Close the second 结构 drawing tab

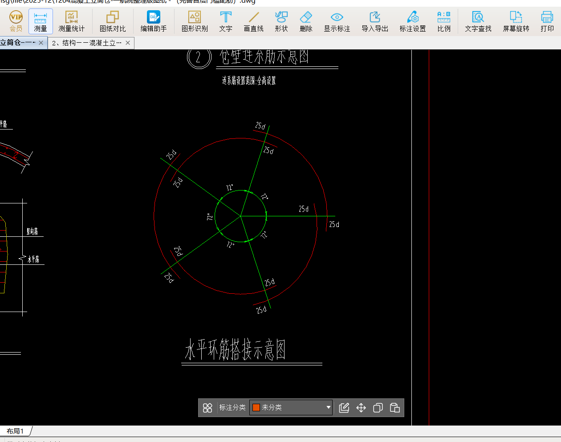click(128, 43)
